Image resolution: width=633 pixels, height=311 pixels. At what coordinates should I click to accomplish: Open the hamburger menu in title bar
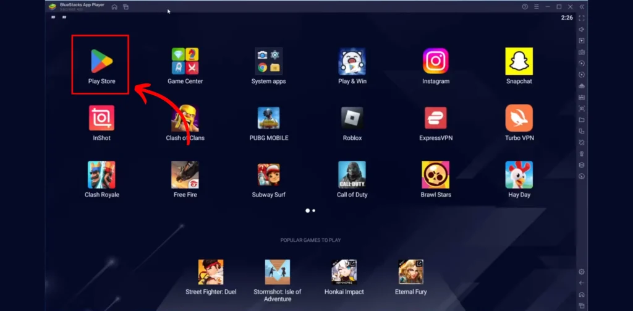tap(536, 7)
